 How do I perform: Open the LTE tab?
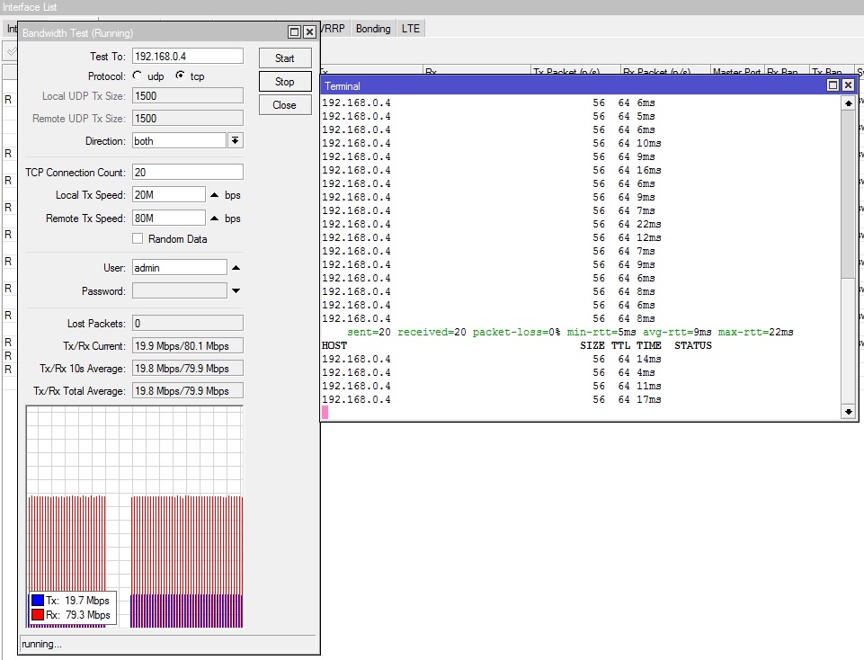click(411, 29)
